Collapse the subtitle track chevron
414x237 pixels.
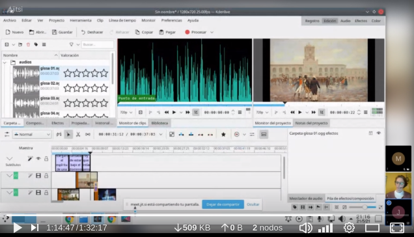pyautogui.click(x=10, y=158)
